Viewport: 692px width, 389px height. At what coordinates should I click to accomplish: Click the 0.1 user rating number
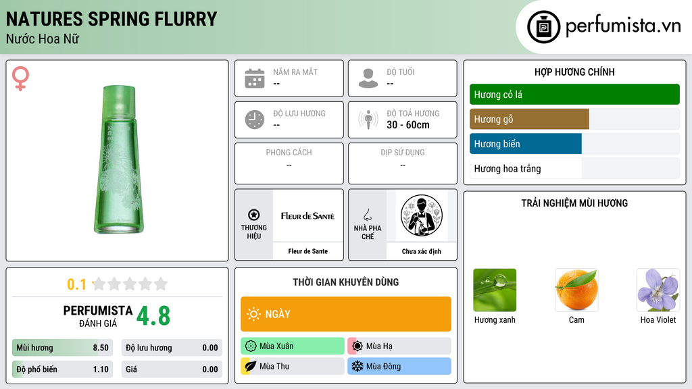[x=76, y=284]
